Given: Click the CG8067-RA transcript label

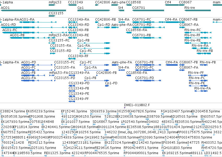Looking at the screenshot, I should (189, 25).
